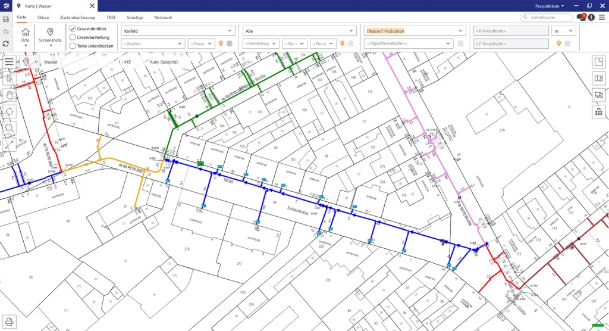Open the hamburger menu on map
The image size is (609, 331).
10,61
